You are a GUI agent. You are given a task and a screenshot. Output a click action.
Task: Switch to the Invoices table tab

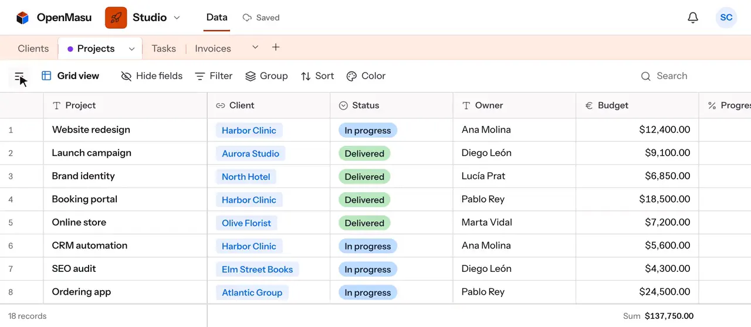click(x=213, y=49)
